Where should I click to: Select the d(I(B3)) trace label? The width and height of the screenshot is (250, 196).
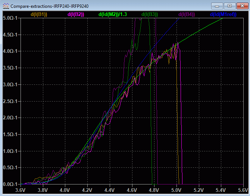point(150,15)
